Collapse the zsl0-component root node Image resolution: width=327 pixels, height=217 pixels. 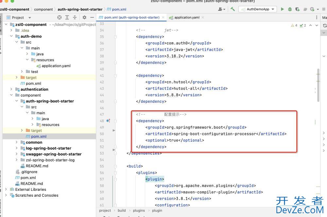pos(6,25)
